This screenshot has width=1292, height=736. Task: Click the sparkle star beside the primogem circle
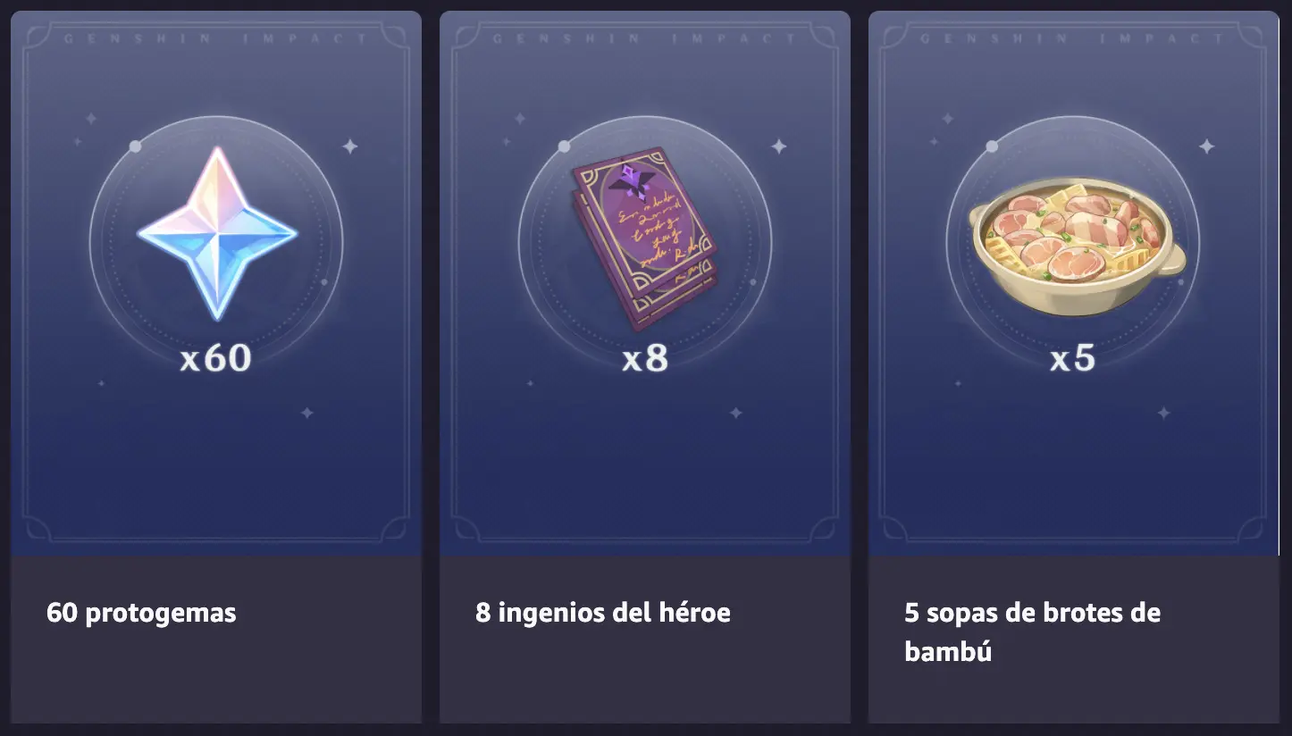coord(350,146)
